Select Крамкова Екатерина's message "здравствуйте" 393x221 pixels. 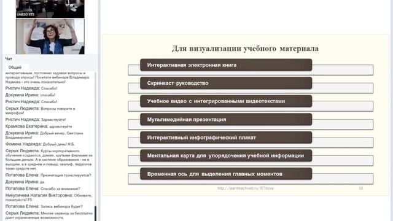(39, 126)
